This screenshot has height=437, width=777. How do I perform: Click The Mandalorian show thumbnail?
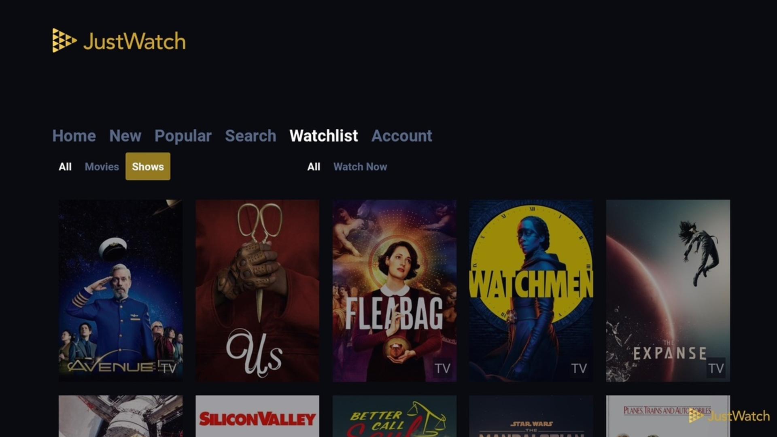(531, 416)
